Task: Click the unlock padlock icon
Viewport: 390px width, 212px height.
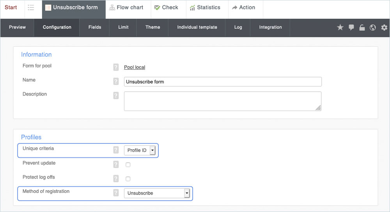Action: click(362, 27)
